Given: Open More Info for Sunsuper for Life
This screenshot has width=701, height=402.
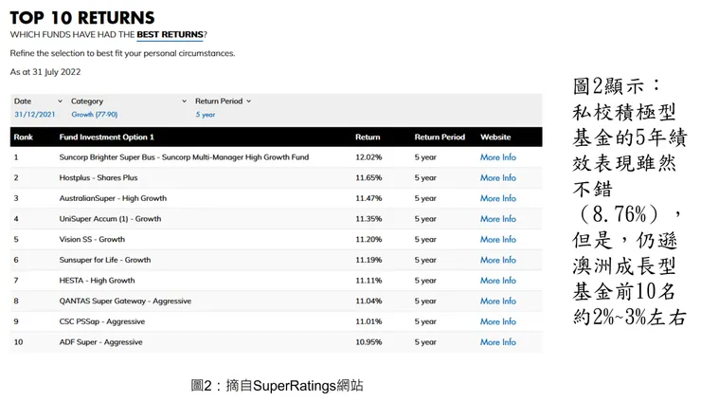Looking at the screenshot, I should coord(498,260).
